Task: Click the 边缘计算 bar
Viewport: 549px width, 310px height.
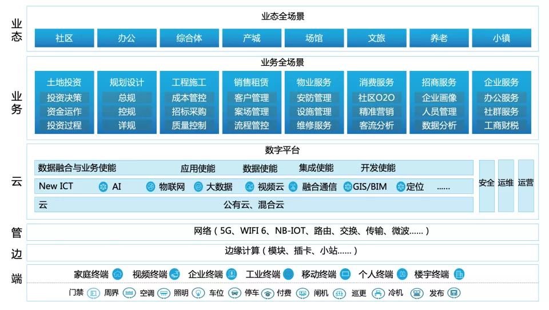Action: [283, 251]
